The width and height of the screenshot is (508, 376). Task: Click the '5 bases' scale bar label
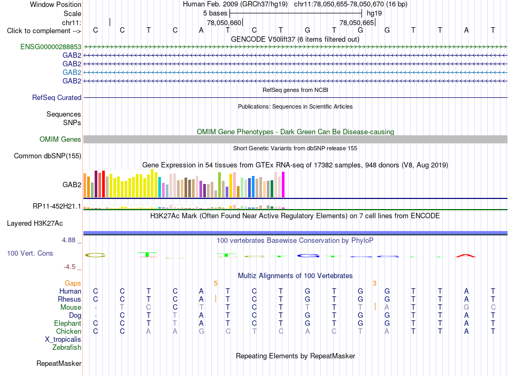click(x=215, y=13)
